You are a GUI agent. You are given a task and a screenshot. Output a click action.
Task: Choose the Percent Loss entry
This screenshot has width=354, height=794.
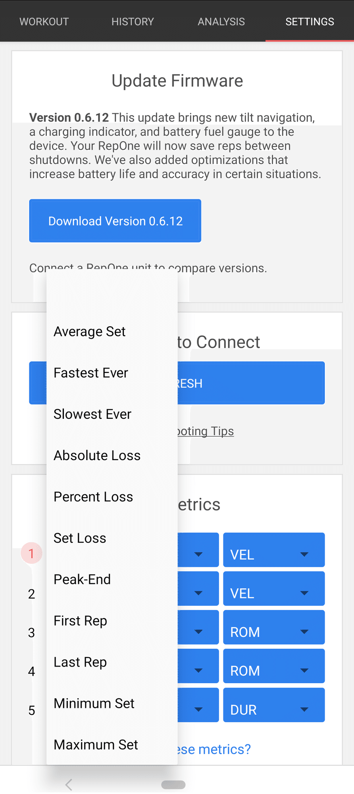(93, 497)
